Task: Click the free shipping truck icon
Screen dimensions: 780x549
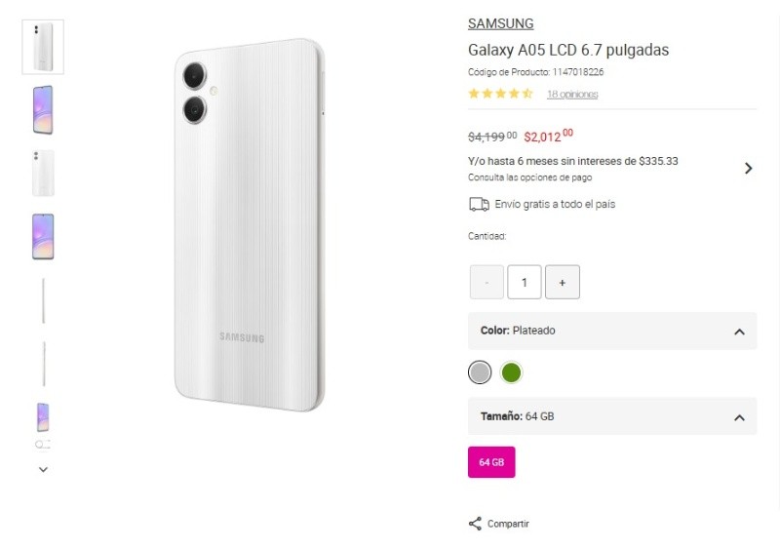Action: [479, 205]
